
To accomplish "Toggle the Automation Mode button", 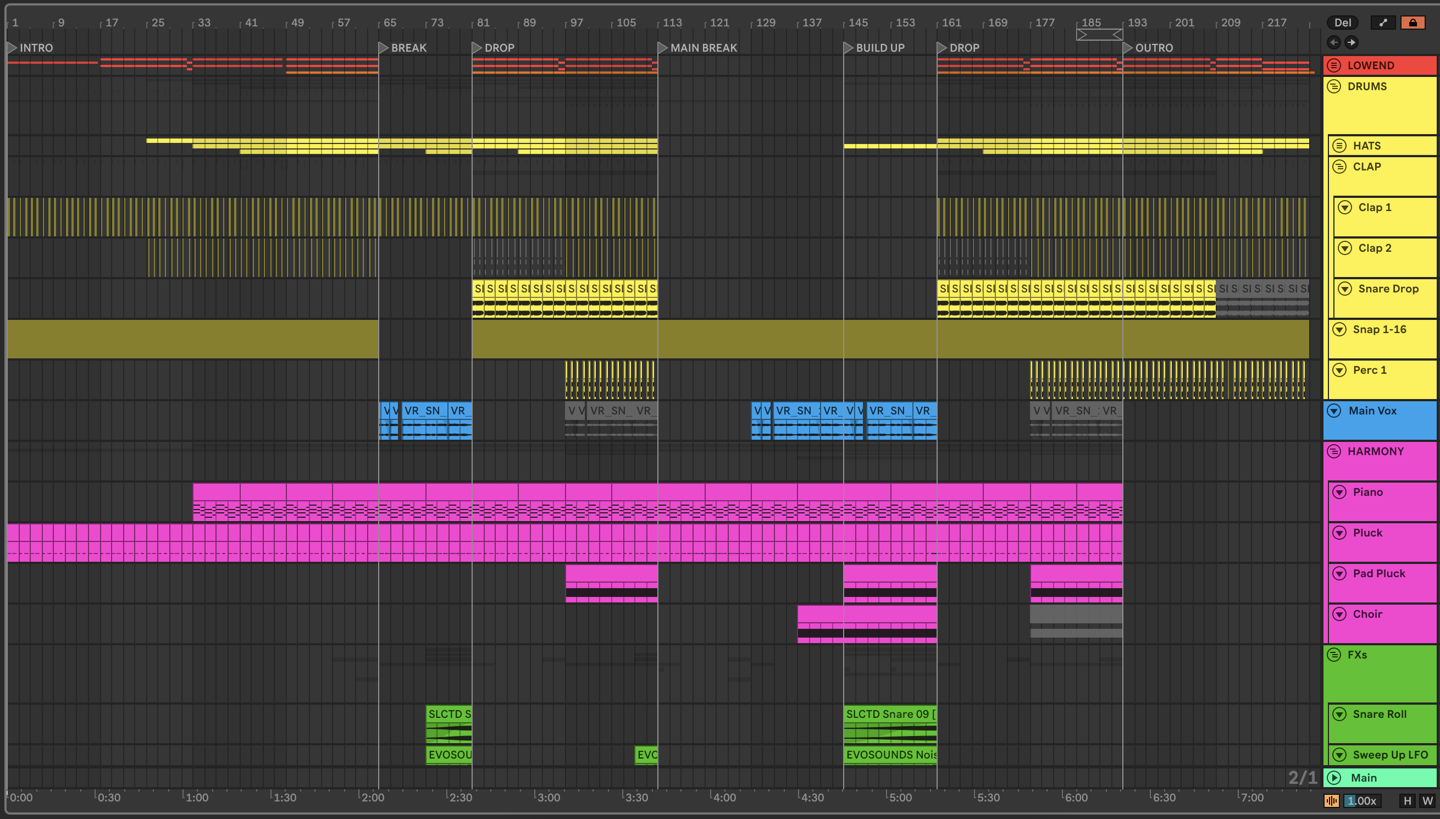I will (x=1383, y=23).
